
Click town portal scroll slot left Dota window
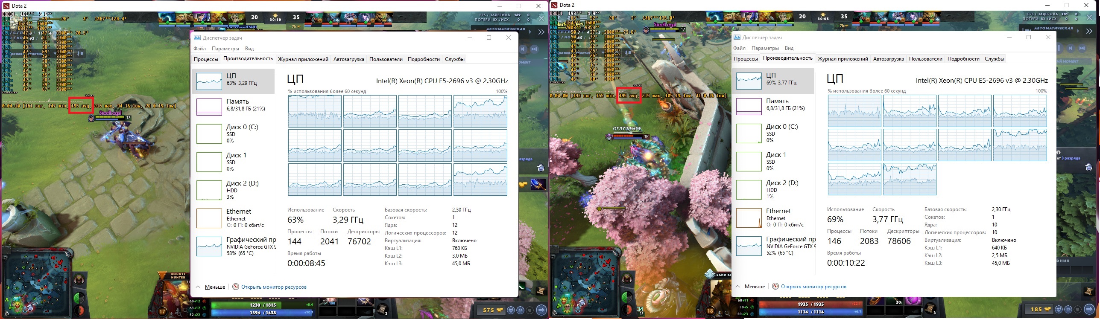[383, 309]
